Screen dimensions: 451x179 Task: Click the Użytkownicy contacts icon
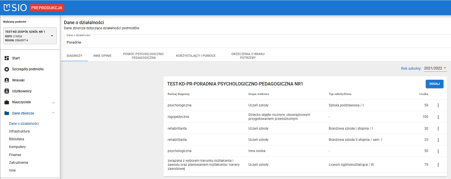(7, 91)
